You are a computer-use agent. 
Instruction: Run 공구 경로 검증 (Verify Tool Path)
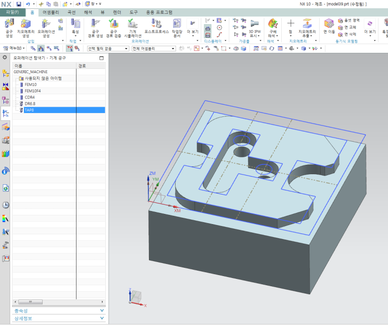113,24
